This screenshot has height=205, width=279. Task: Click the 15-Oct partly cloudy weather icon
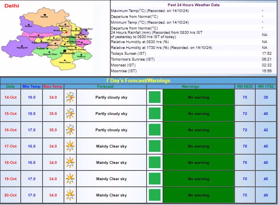click(71, 113)
